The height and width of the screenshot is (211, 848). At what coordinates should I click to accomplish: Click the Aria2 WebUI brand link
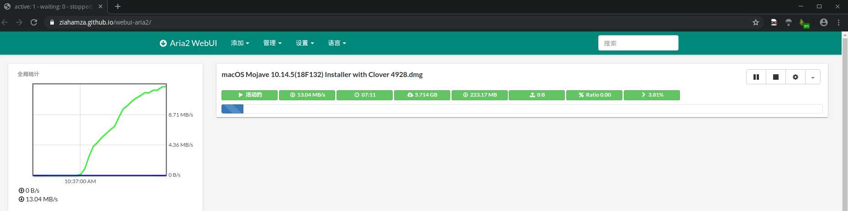tap(188, 43)
